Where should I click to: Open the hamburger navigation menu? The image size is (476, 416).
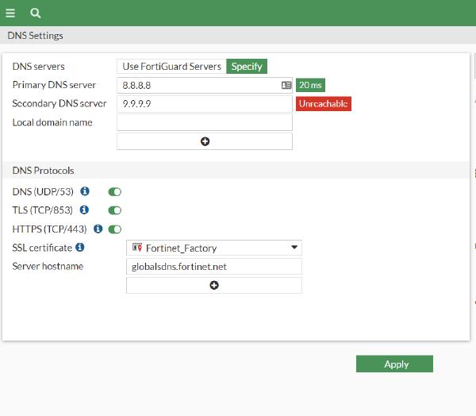[10, 13]
